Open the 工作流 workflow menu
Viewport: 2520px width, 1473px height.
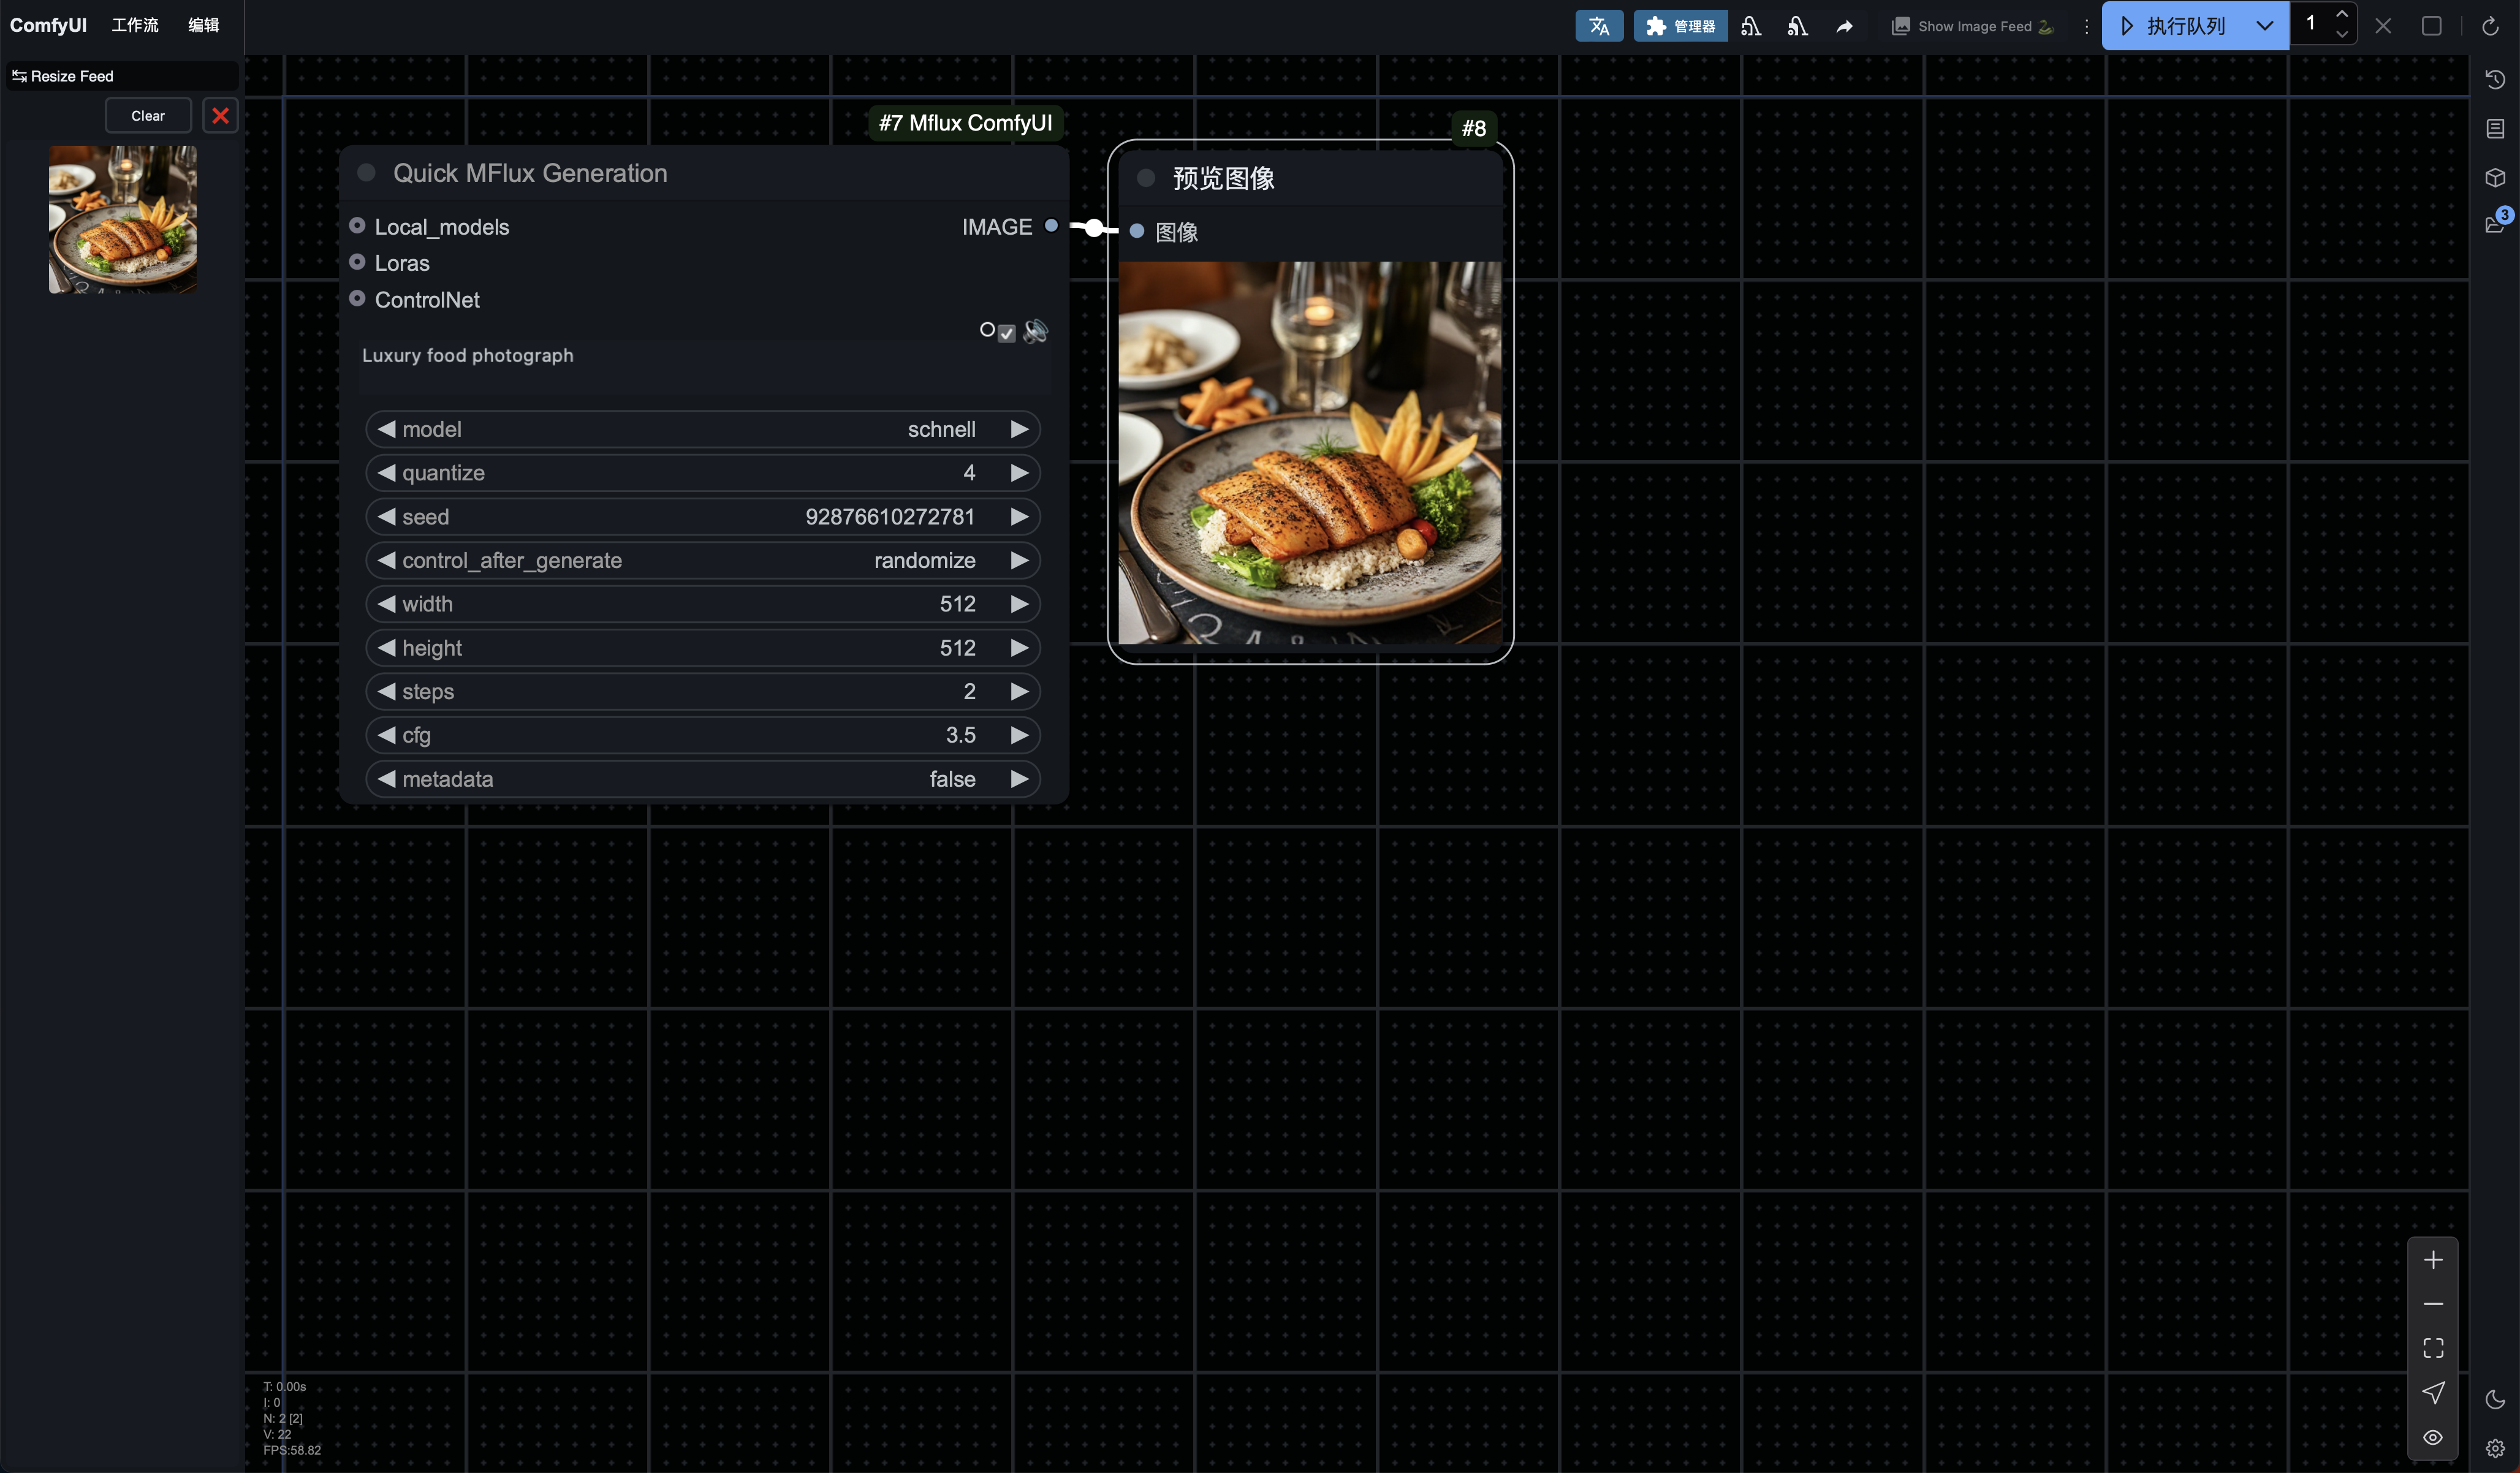135,25
